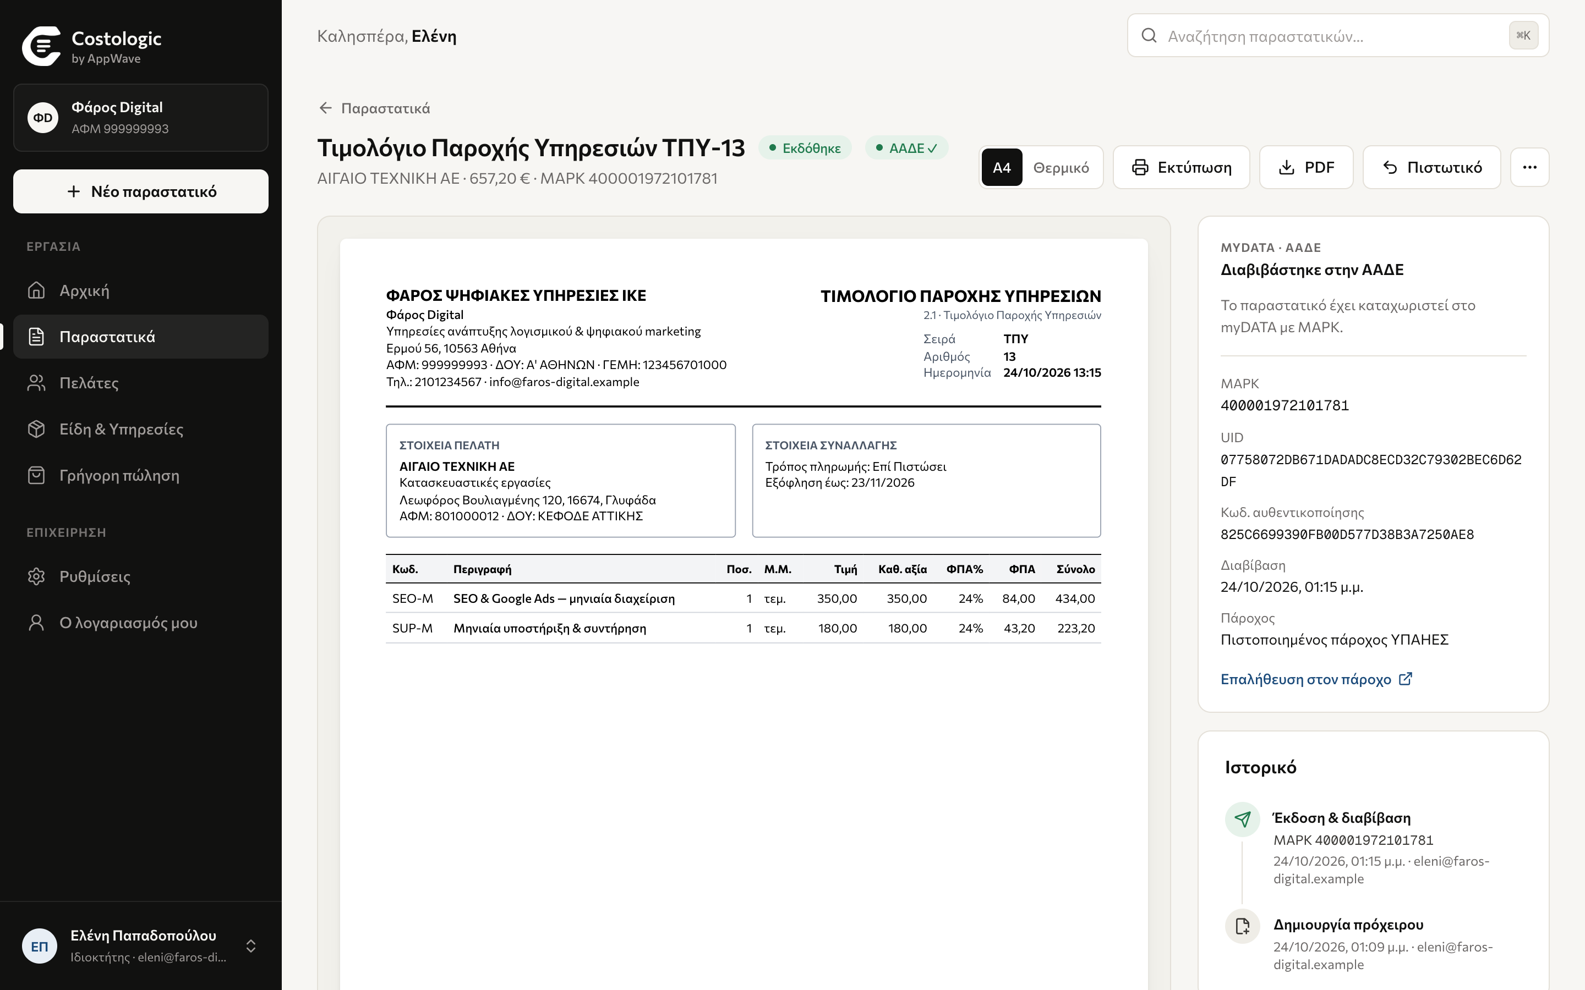Focus the Αναζήτηση παραστατικών search field
This screenshot has width=1585, height=990.
(1338, 35)
